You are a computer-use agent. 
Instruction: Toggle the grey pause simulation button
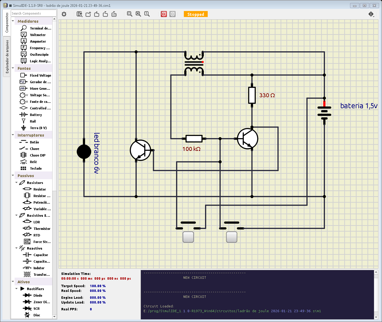[x=172, y=14]
